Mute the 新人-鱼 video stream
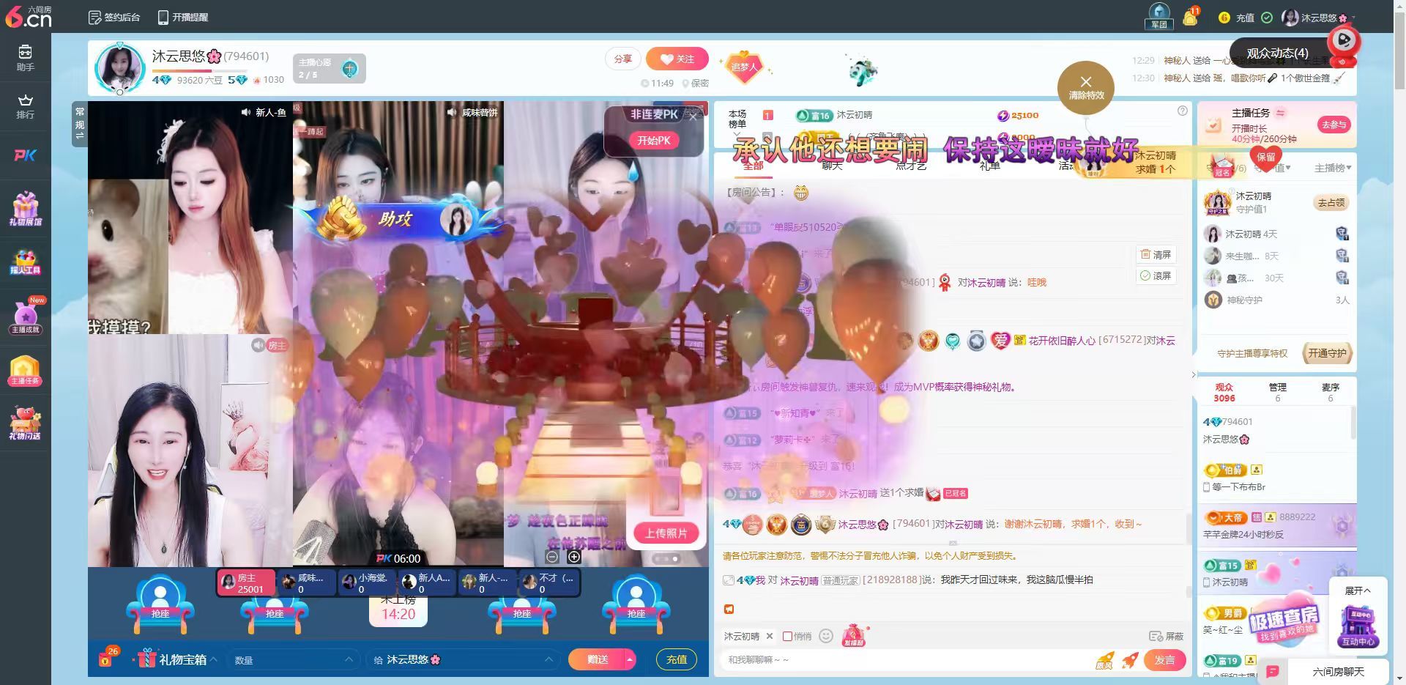This screenshot has width=1406, height=685. click(x=246, y=112)
